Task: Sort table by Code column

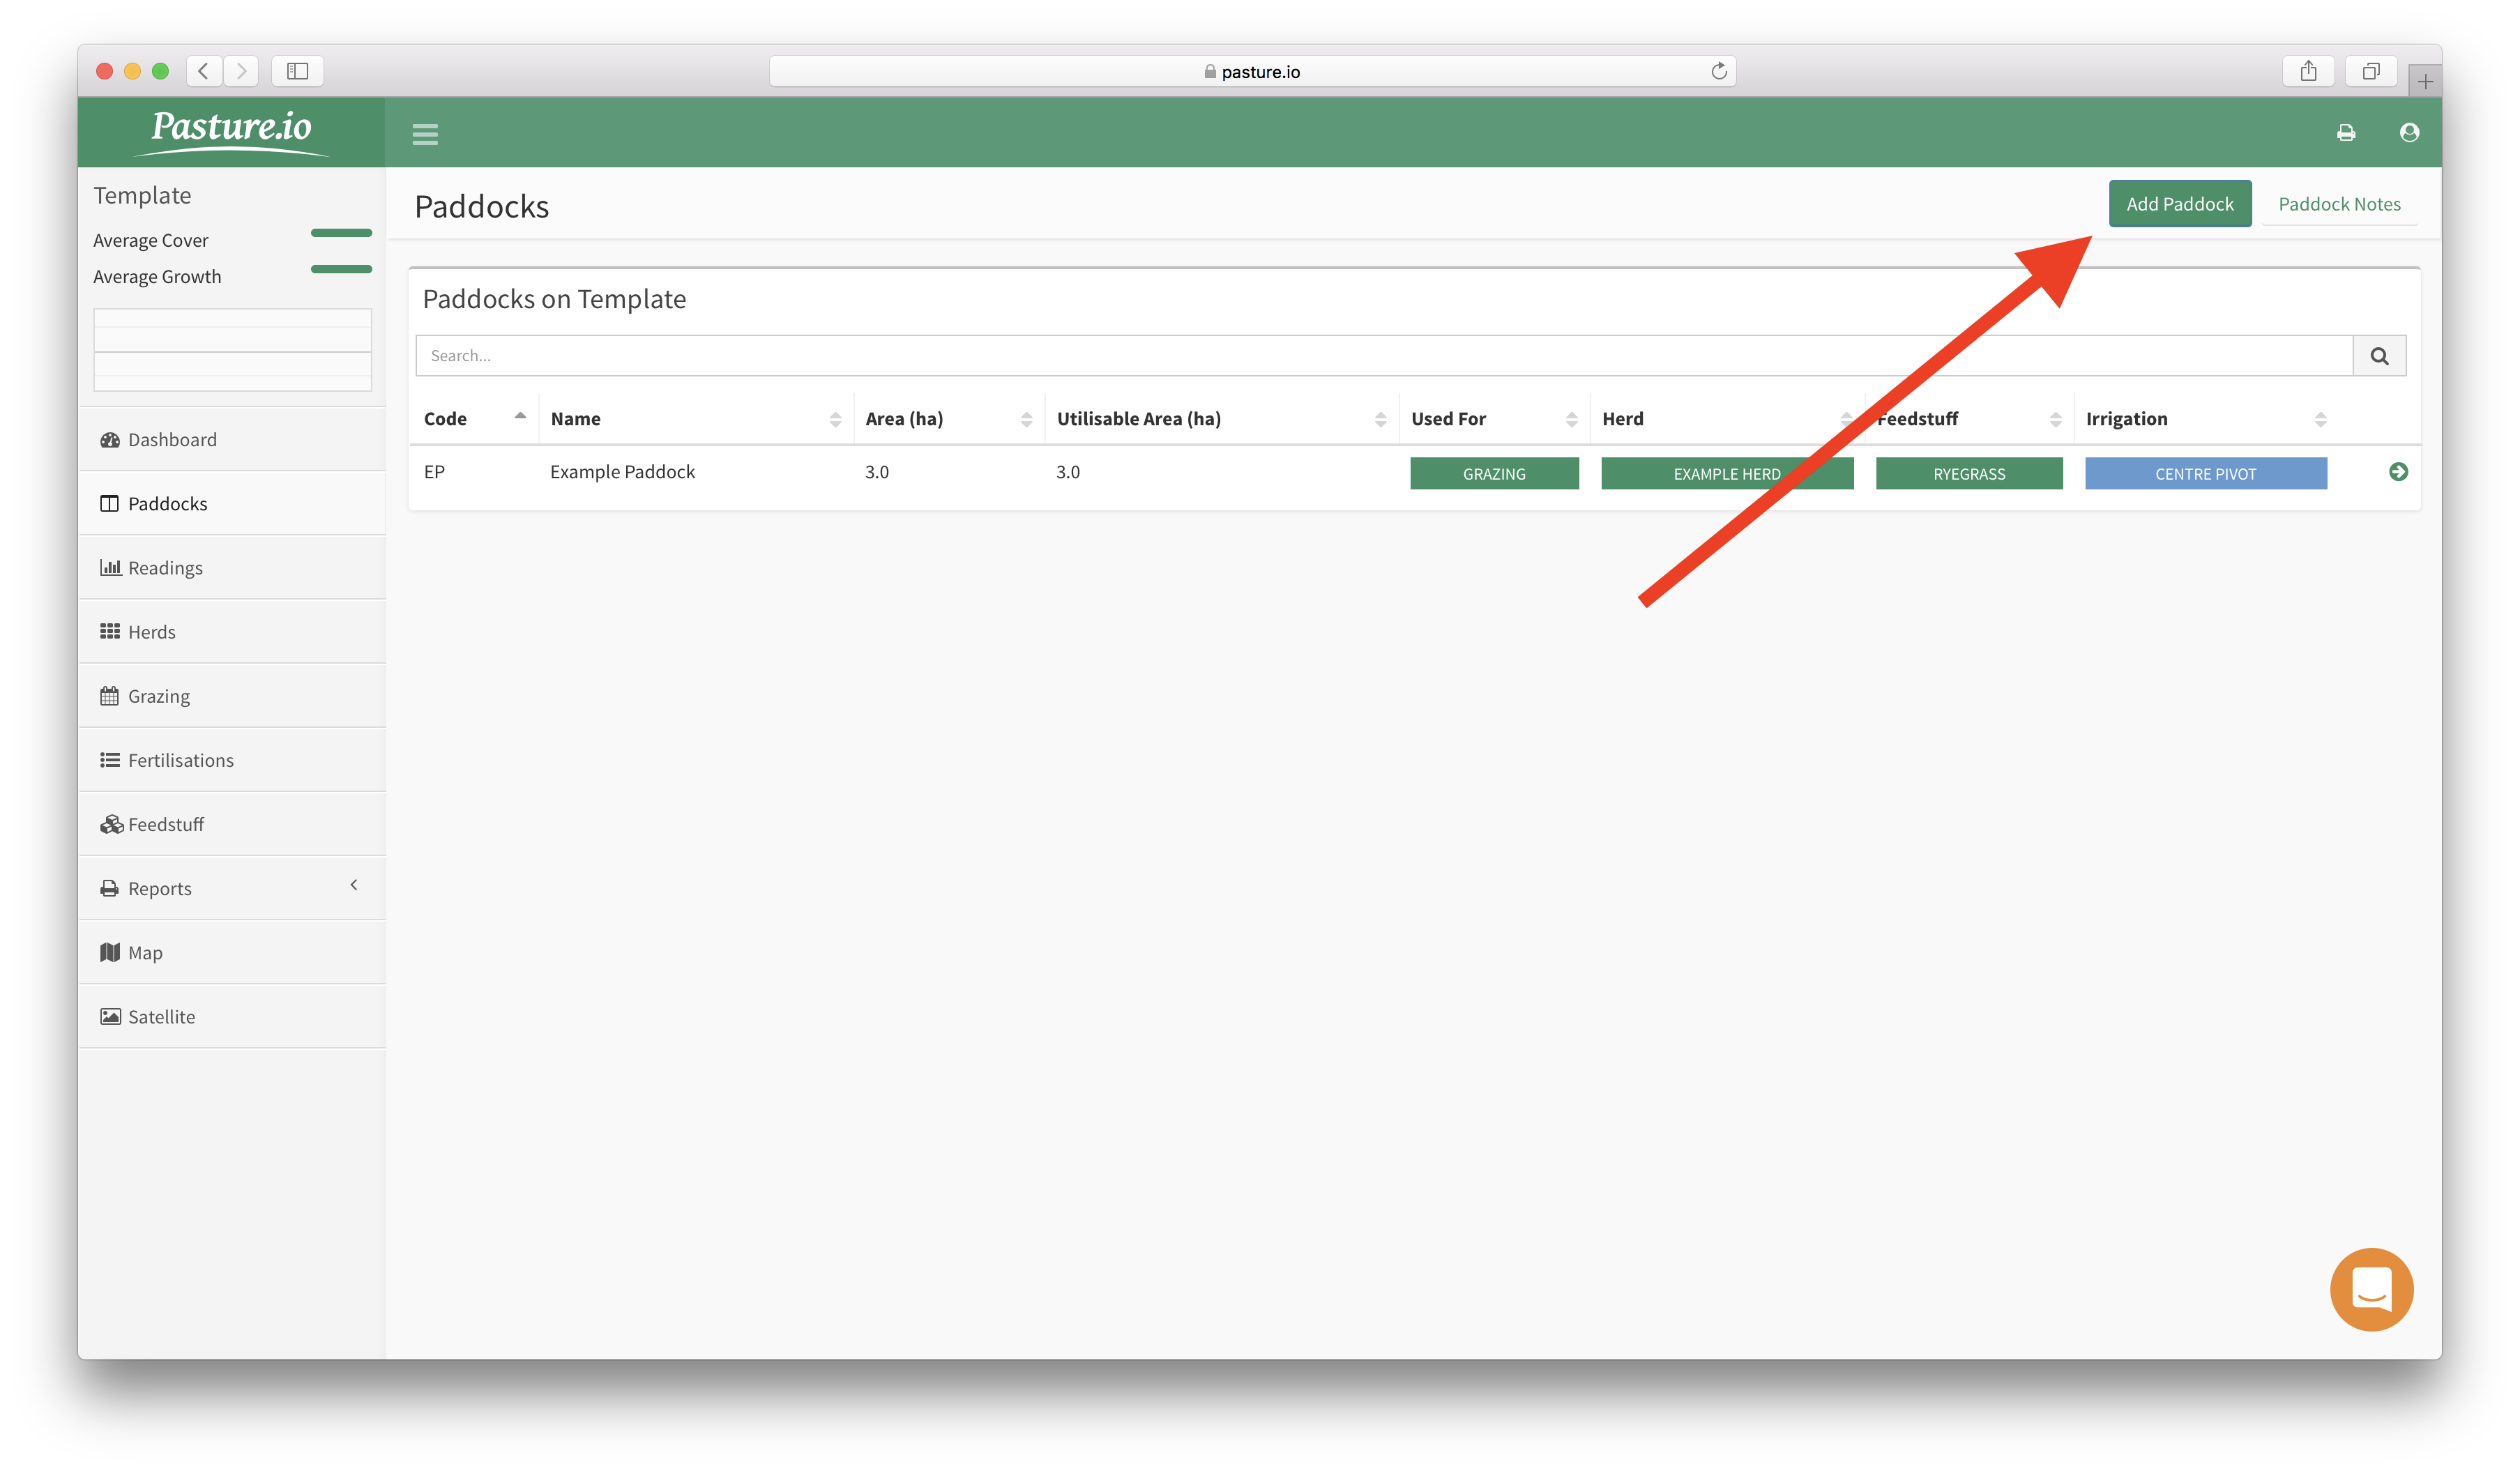Action: [475, 419]
